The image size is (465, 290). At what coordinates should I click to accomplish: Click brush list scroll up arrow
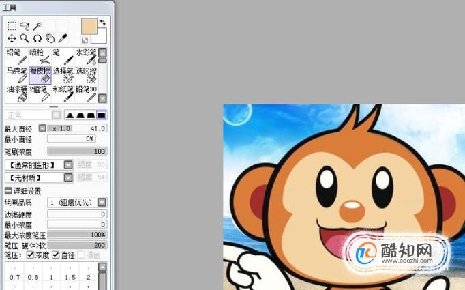coord(102,53)
